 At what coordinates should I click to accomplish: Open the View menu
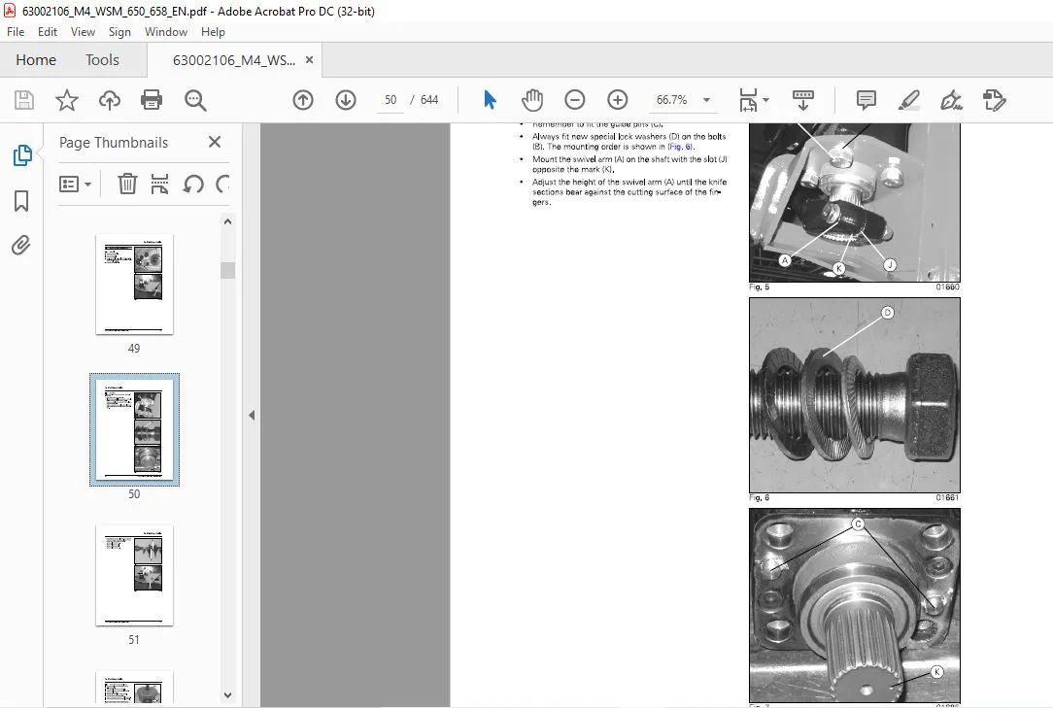point(83,32)
